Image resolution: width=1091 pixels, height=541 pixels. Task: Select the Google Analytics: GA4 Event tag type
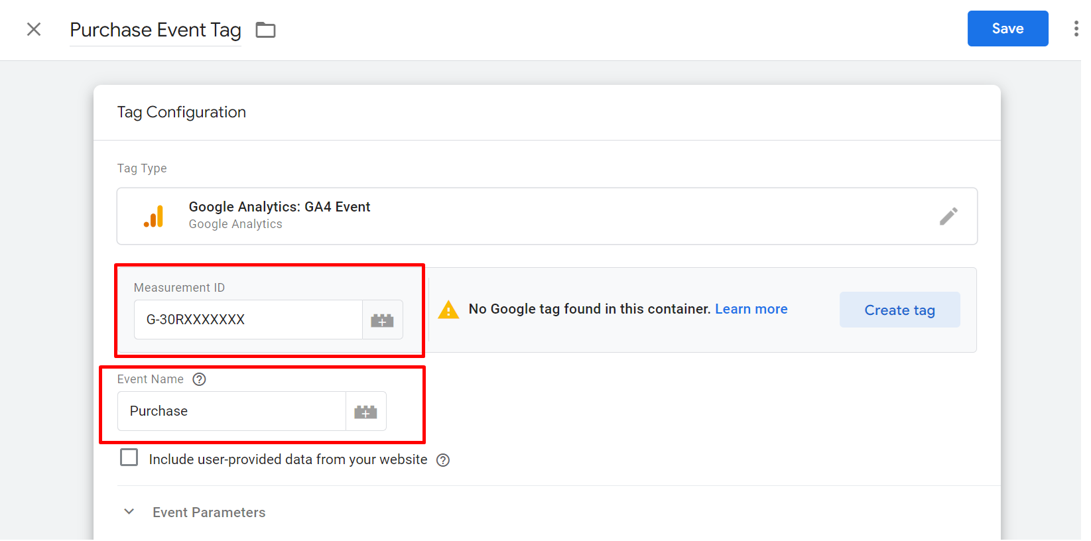(x=546, y=216)
